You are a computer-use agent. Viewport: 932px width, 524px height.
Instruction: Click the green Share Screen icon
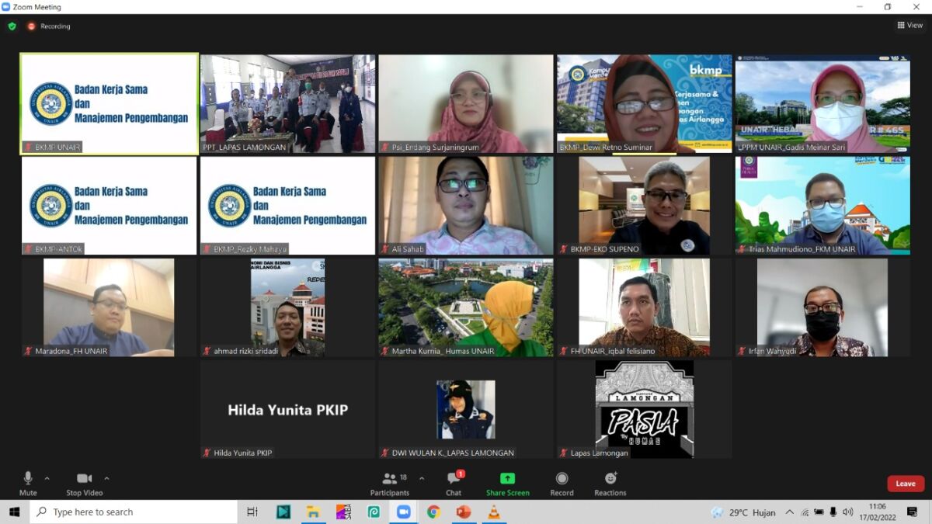coord(507,479)
